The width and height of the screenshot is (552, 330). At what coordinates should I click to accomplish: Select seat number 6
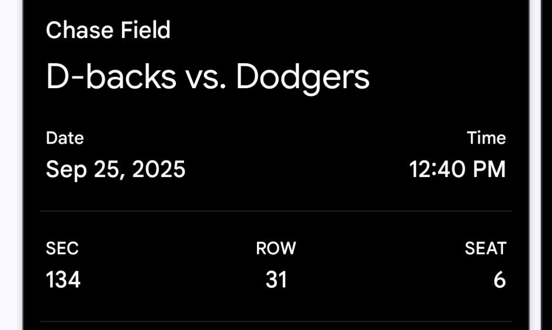click(499, 280)
